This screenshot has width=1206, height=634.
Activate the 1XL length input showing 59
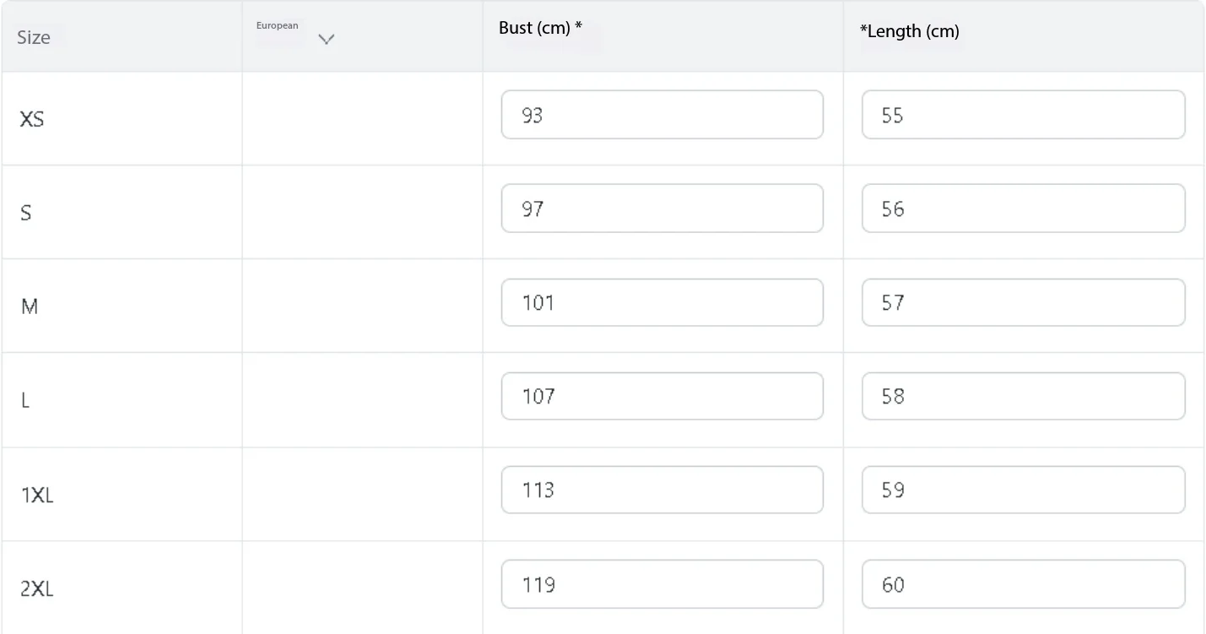pos(1023,490)
